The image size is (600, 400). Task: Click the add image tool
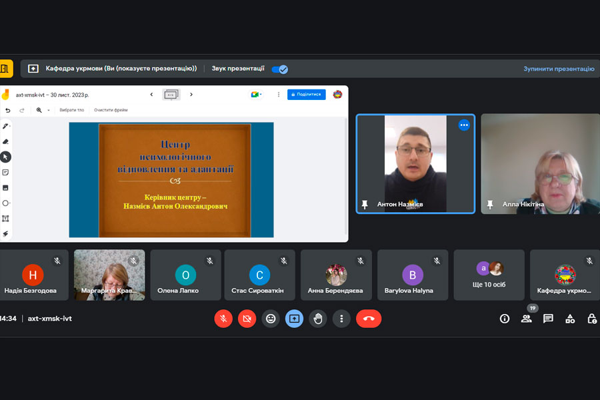pyautogui.click(x=6, y=187)
